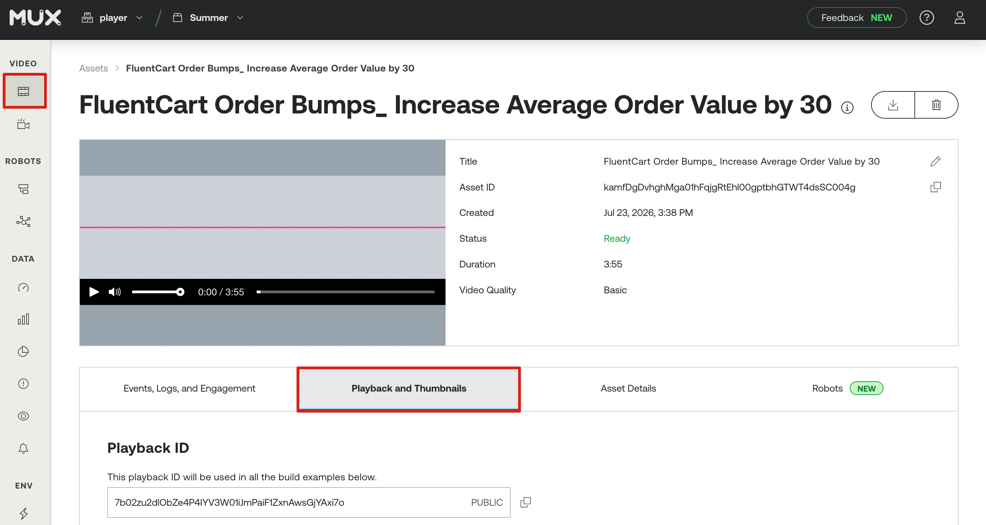This screenshot has height=525, width=986.
Task: Edit the title with the pencil icon
Action: click(935, 161)
